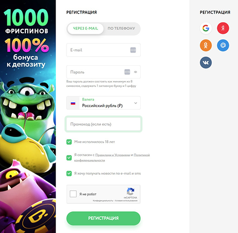Open the "Правилами и Условиями" link
Image resolution: width=238 pixels, height=233 pixels.
[113, 155]
